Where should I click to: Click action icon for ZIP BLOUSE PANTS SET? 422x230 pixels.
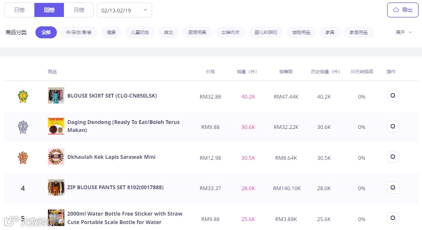(393, 188)
